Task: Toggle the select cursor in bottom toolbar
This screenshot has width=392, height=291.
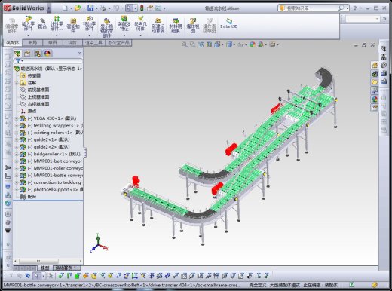Action: tap(37, 276)
